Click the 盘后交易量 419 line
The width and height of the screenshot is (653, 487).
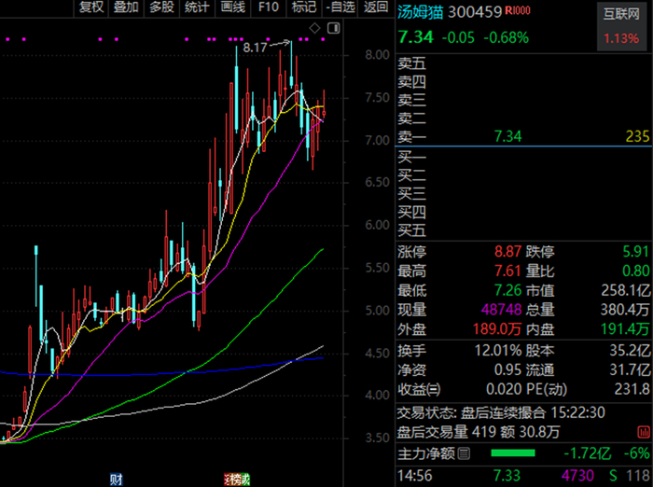(x=479, y=432)
